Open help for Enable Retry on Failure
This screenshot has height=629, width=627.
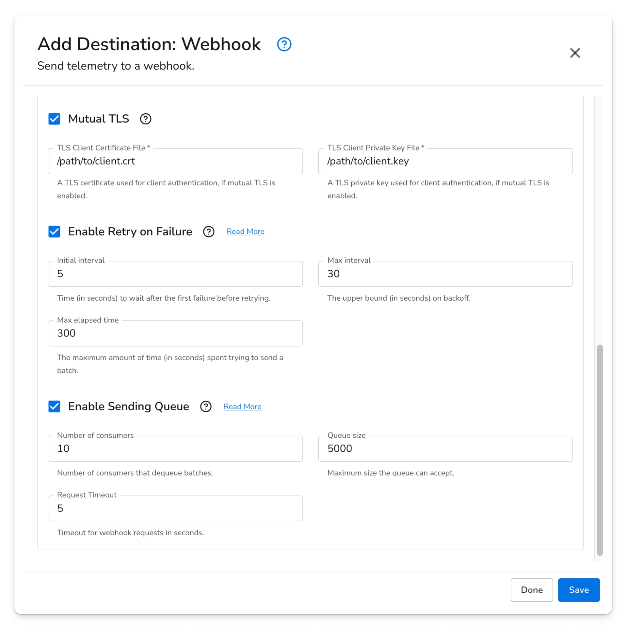(208, 231)
